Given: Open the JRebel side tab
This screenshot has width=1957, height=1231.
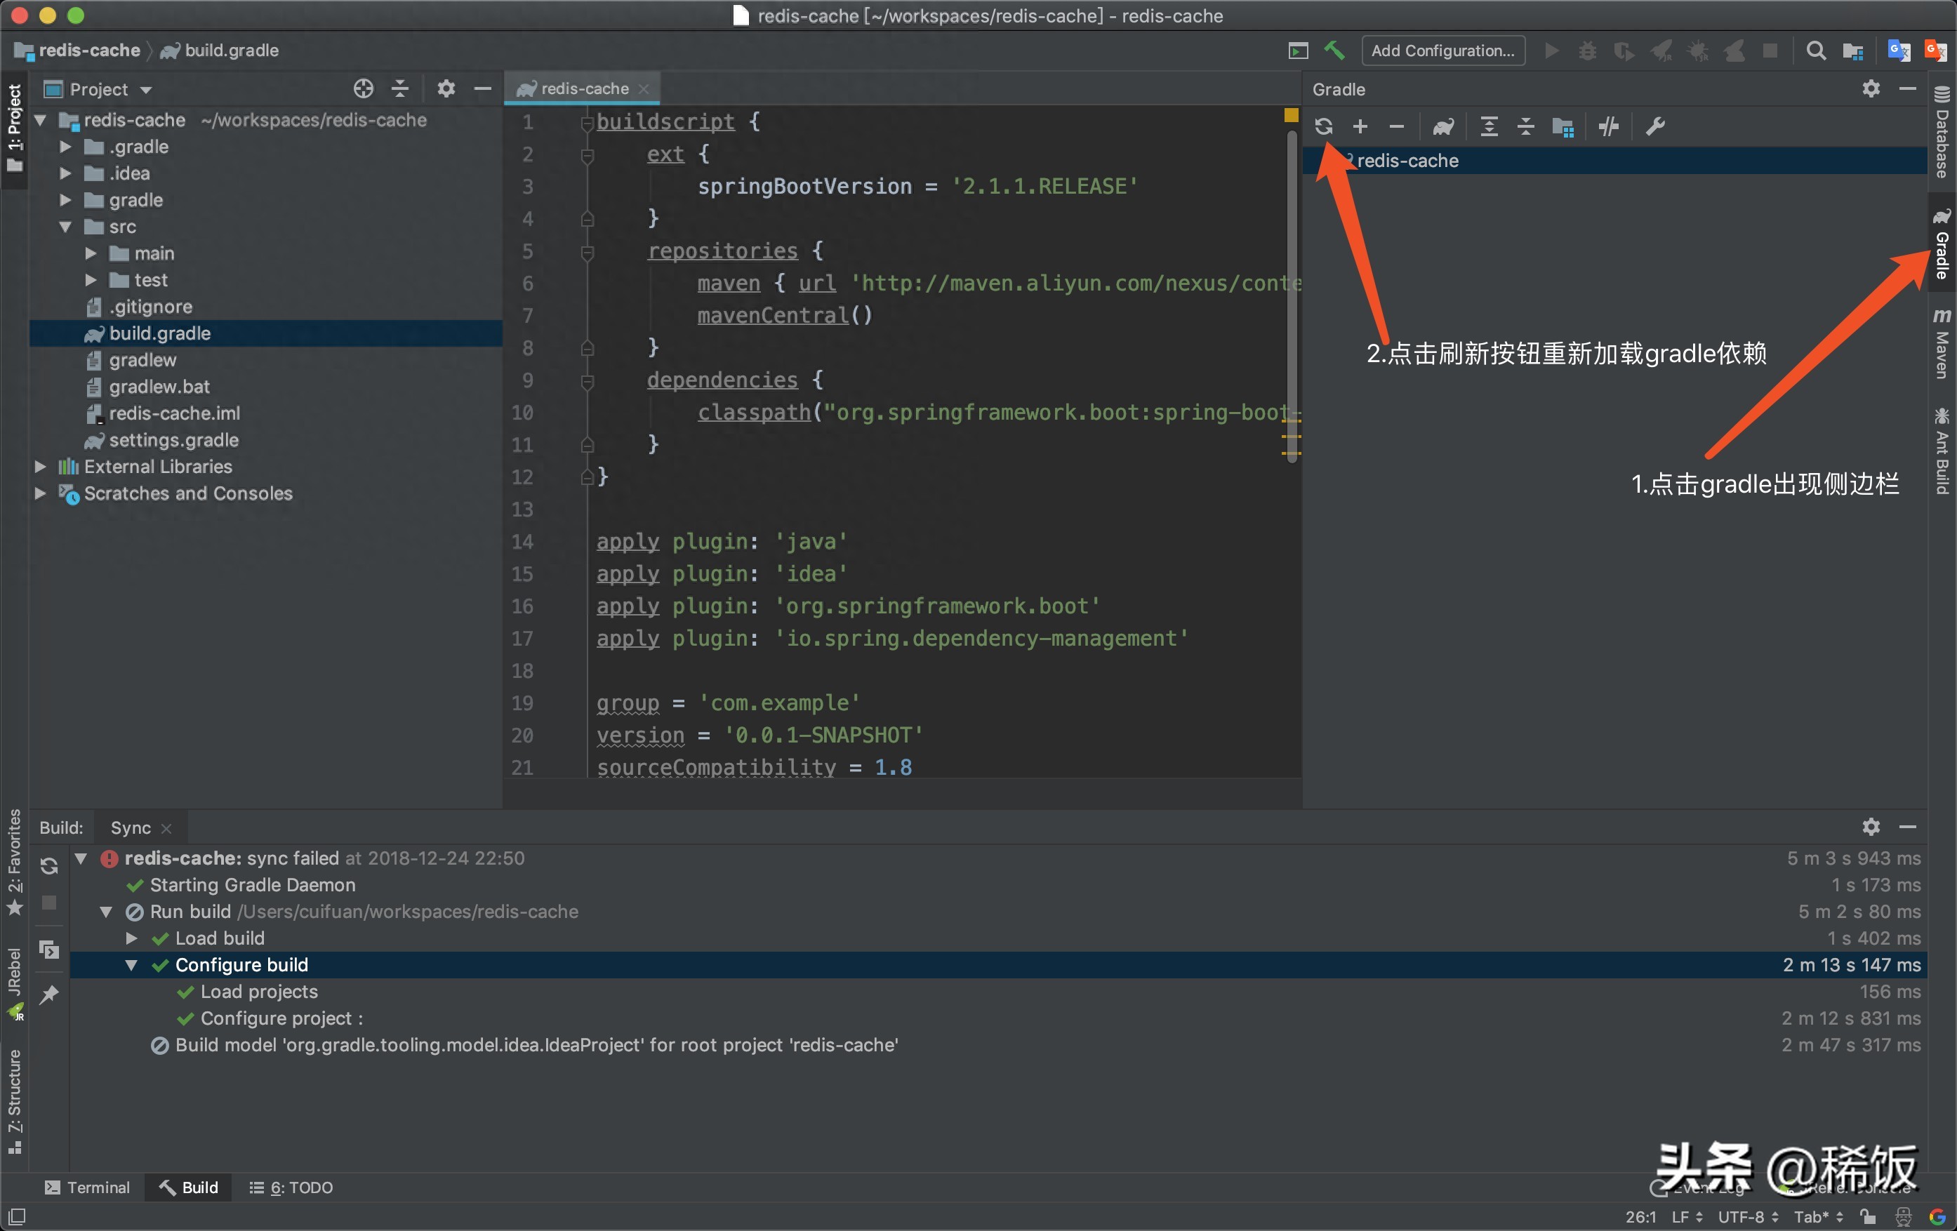Looking at the screenshot, I should [14, 983].
